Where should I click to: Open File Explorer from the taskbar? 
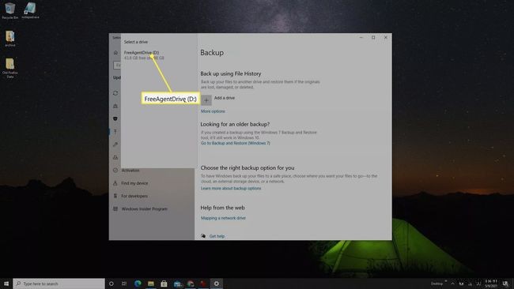[151, 283]
